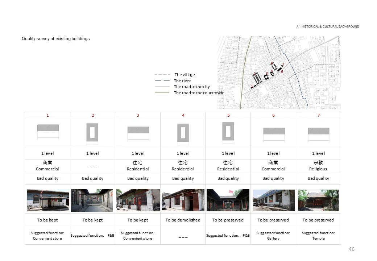Click 'To be kept' under building 2
The image size is (377, 261).
tap(92, 220)
